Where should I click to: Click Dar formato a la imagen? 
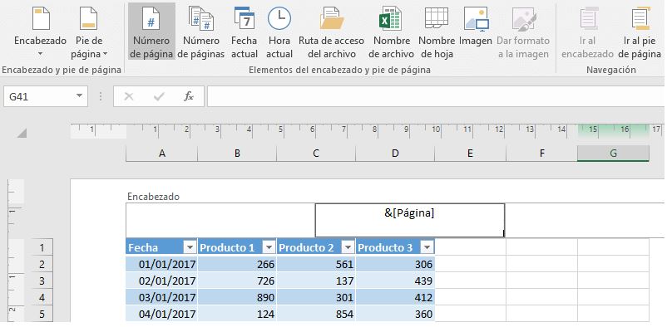(x=524, y=32)
